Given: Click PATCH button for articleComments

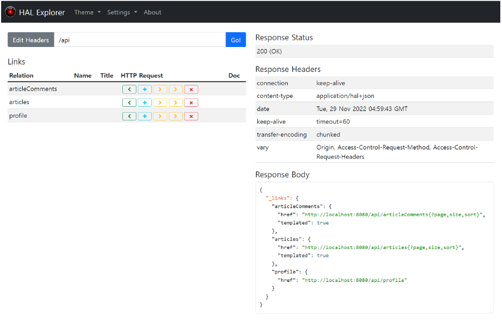Looking at the screenshot, I should (176, 89).
